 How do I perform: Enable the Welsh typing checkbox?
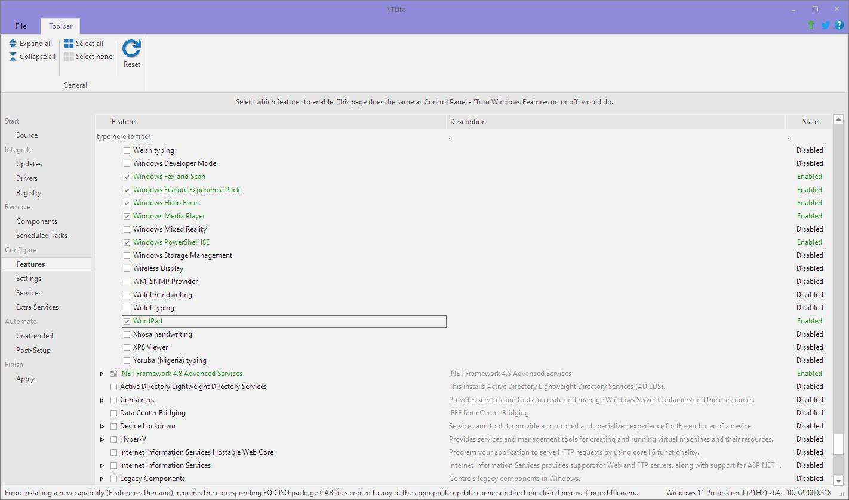coord(127,150)
